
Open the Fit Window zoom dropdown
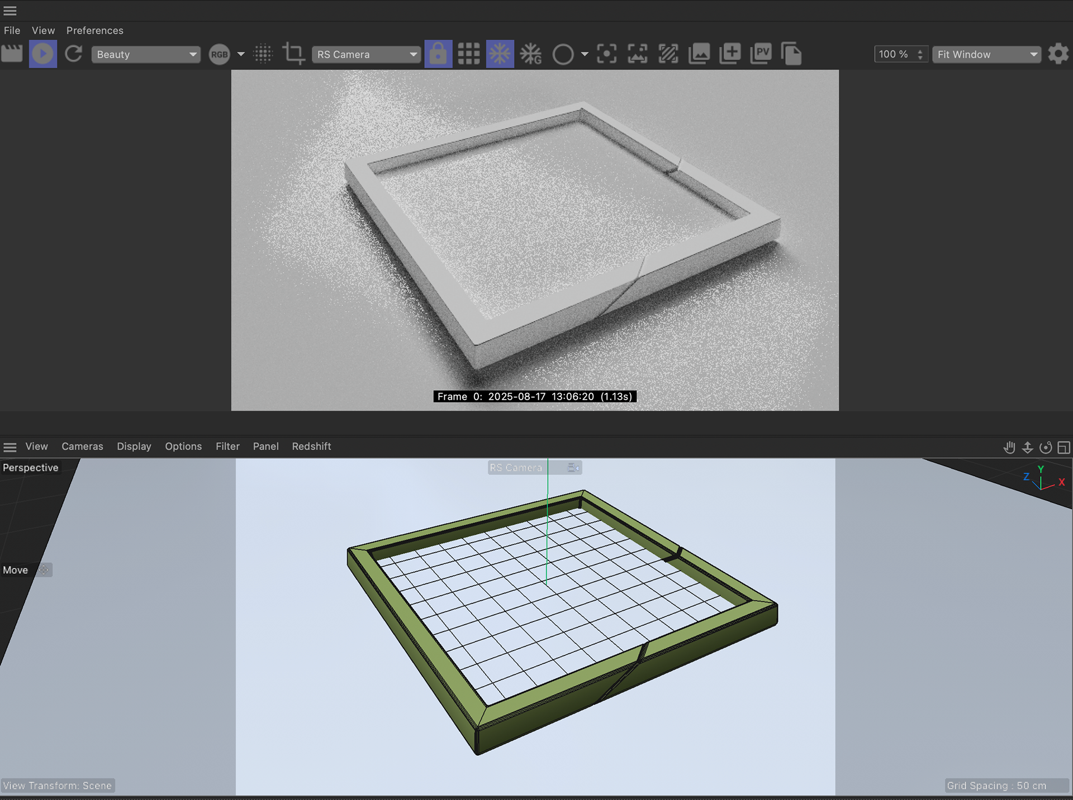[986, 55]
